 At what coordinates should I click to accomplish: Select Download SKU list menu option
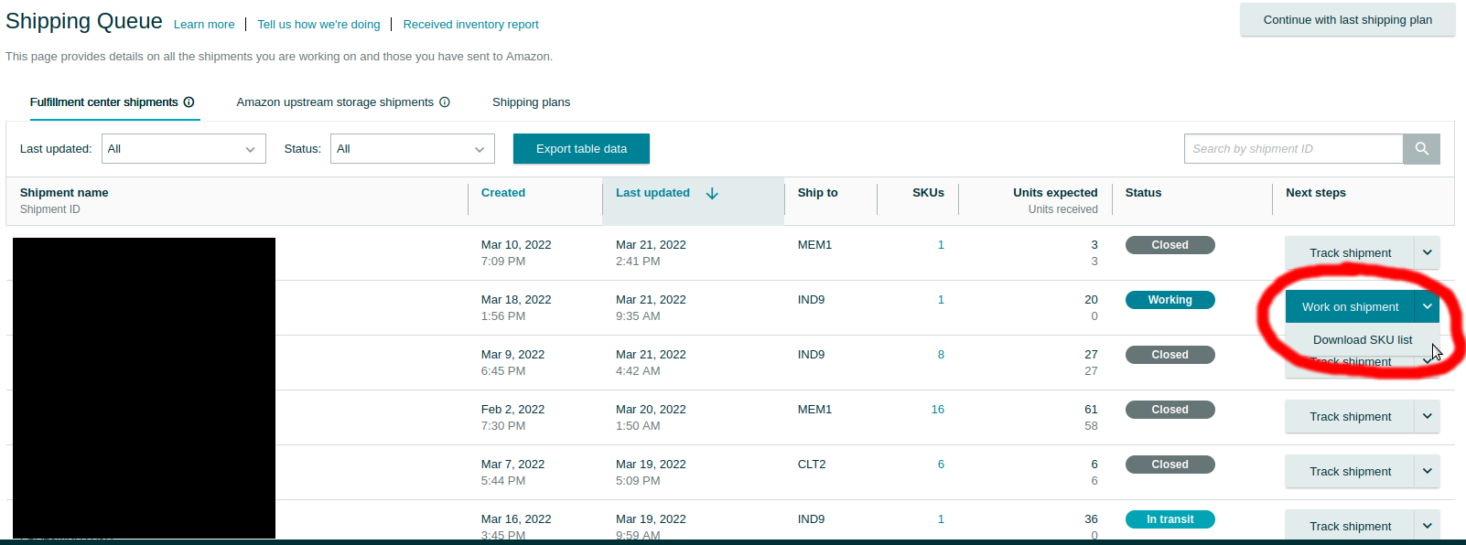click(x=1362, y=340)
